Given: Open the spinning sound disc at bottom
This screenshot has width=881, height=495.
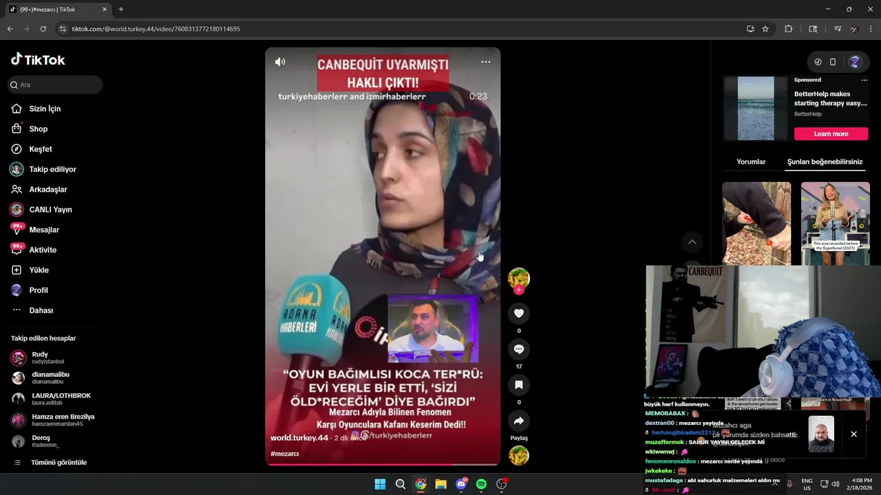Looking at the screenshot, I should point(519,456).
